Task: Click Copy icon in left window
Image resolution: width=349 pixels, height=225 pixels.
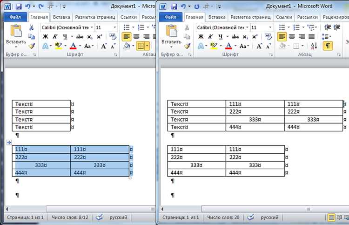Action: [31, 36]
